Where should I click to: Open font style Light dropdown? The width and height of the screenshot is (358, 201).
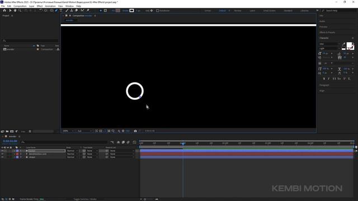329,49
